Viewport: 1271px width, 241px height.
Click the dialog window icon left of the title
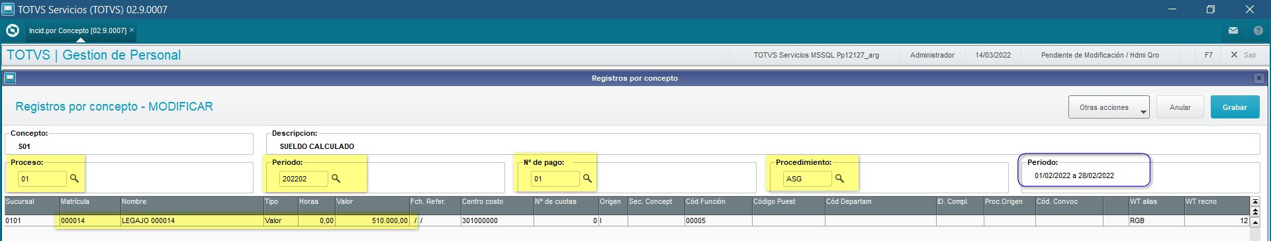click(x=10, y=78)
